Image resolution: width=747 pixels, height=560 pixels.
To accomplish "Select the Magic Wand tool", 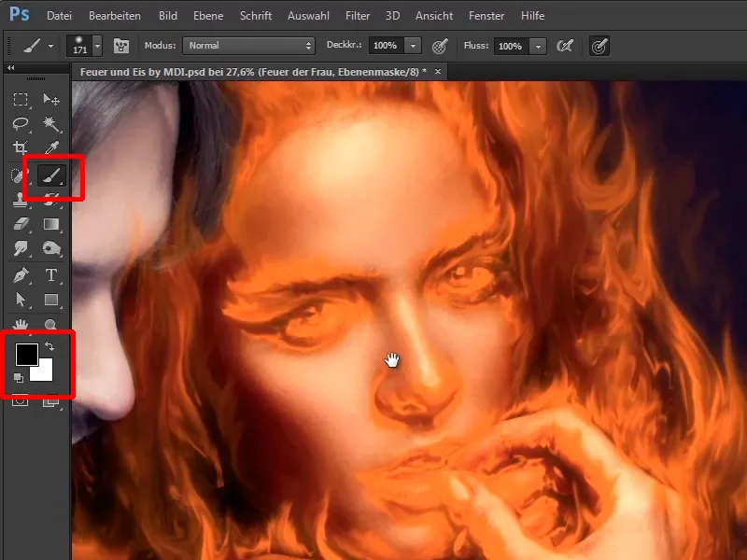I will coord(51,124).
